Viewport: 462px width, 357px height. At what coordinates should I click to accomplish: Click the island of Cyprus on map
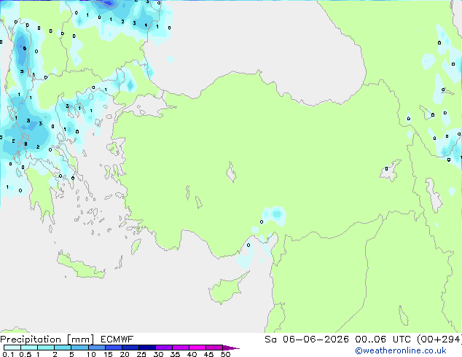point(227,289)
